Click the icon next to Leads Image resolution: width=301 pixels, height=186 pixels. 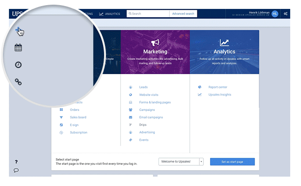click(130, 87)
